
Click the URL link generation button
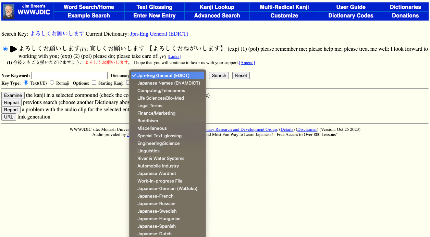[x=9, y=117]
